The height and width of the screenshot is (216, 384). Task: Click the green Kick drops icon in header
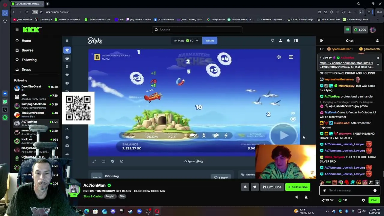coord(347,30)
